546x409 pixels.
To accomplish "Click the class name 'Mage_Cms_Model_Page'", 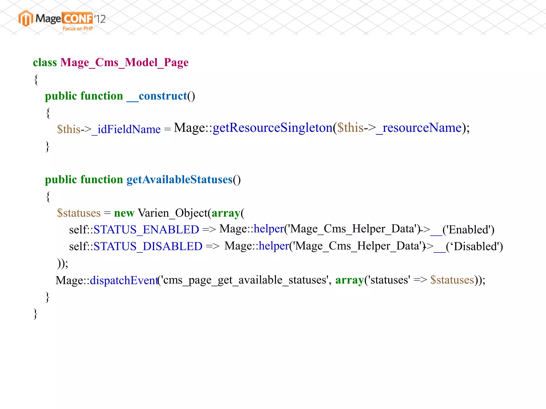I will 125,63.
